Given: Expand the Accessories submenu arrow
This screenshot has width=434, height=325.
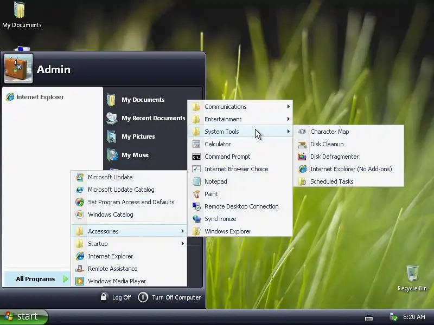Looking at the screenshot, I should pyautogui.click(x=182, y=231).
